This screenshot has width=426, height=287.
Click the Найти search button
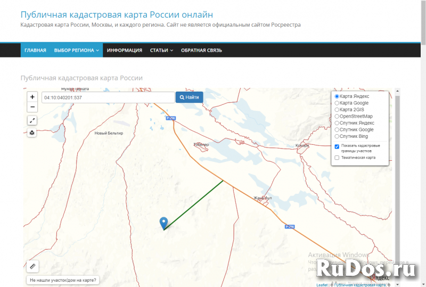pos(190,97)
